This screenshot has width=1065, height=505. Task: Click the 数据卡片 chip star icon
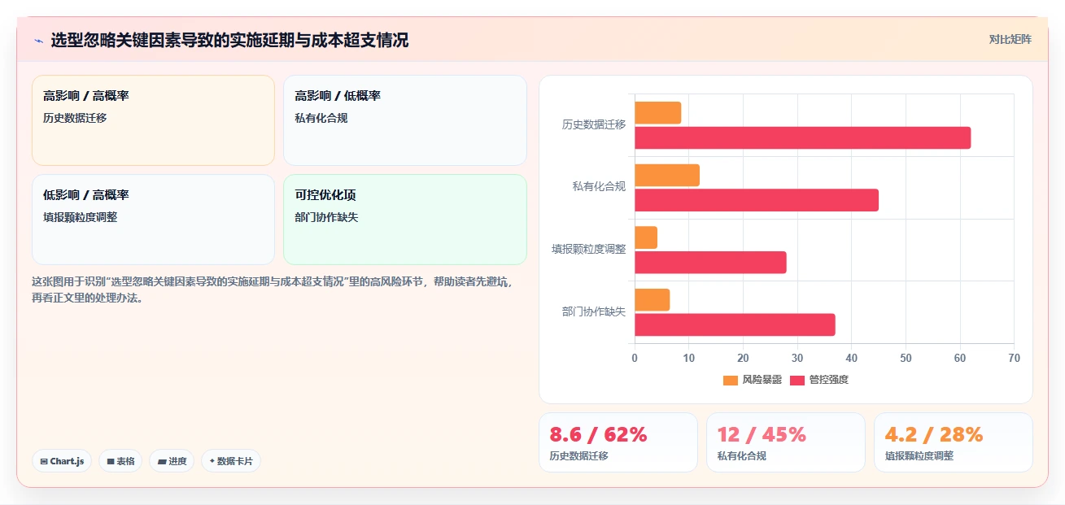coord(212,461)
